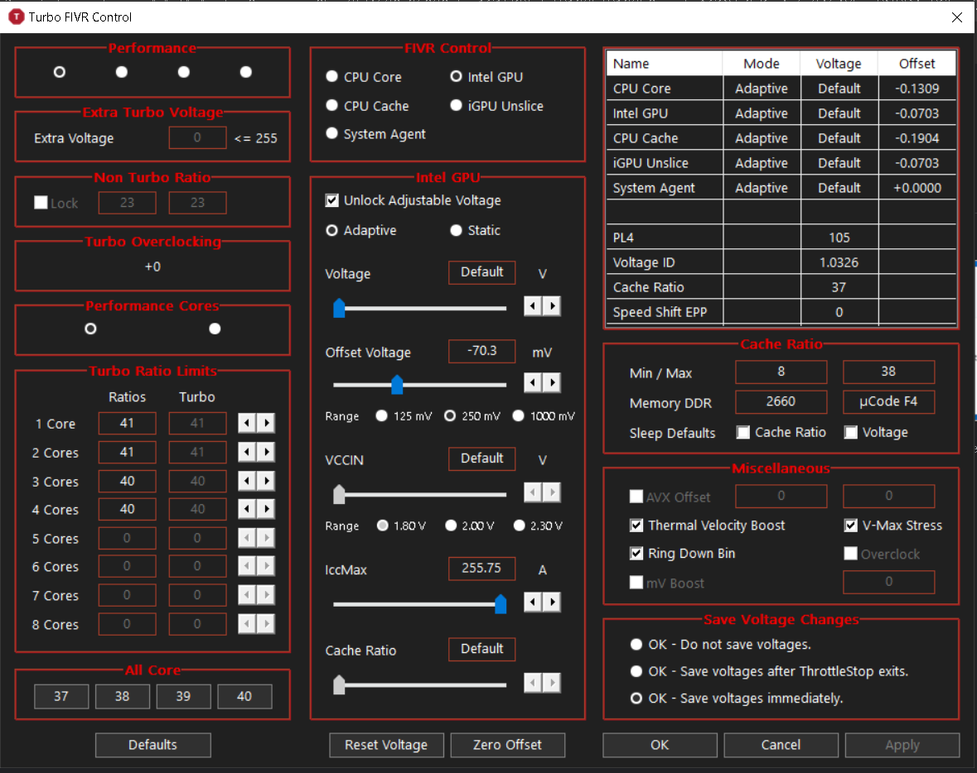Decrease Voltage with left arrow stepper

pos(533,305)
